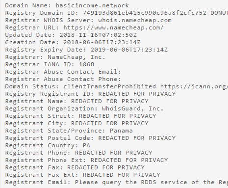The image size is (228, 188).
Task: Open the https://www.namecheap.com/ registrar URL
Action: pos(113,27)
